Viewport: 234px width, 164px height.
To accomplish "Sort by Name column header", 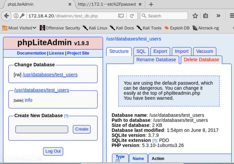I will 138,159.
